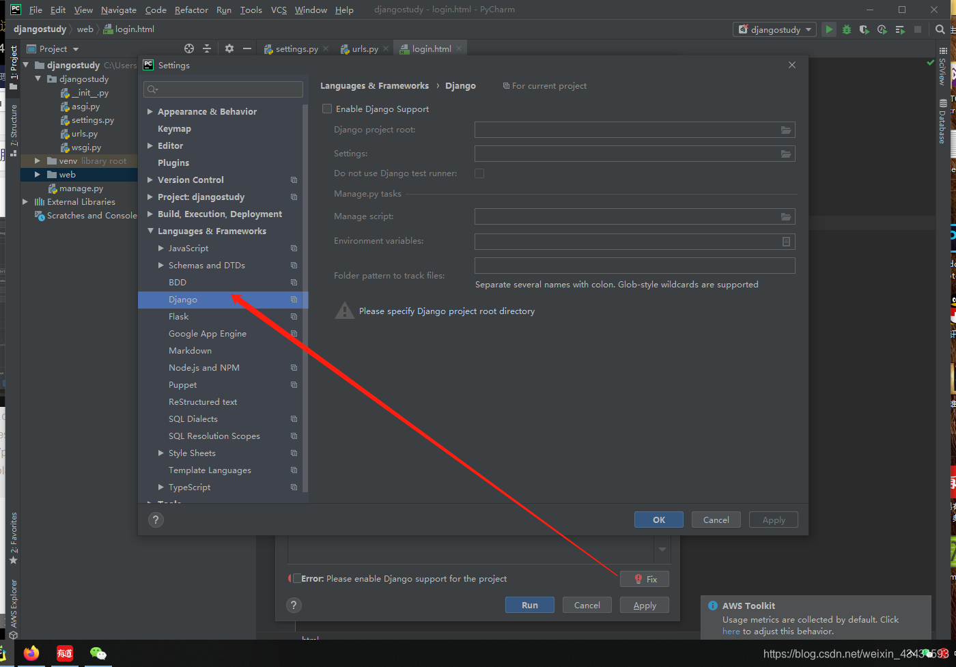The height and width of the screenshot is (667, 956).
Task: Switch to the urls.py editor tab
Action: click(x=365, y=48)
